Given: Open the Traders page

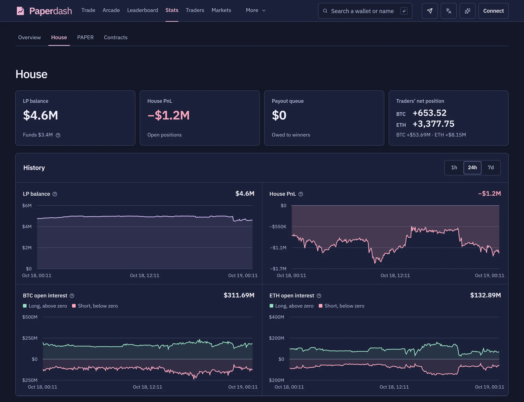Looking at the screenshot, I should click(195, 10).
